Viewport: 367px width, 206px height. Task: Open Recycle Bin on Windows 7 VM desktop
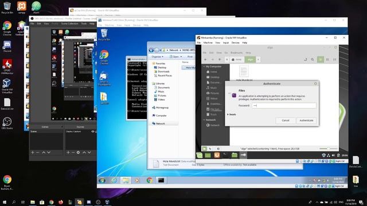tap(104, 35)
